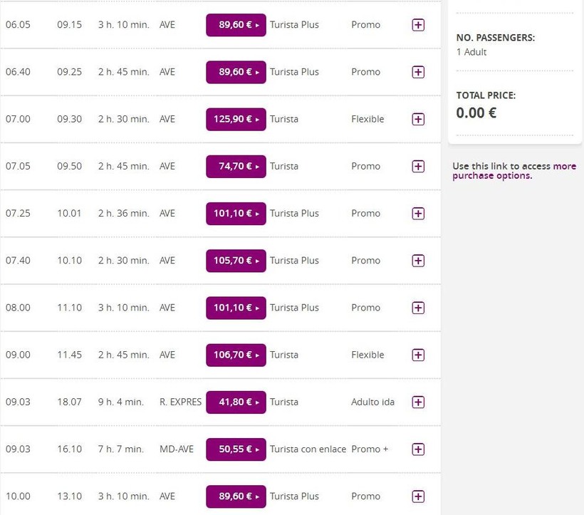Select the 41,80 € R. EXPRES fare
This screenshot has height=515, width=584.
(236, 402)
